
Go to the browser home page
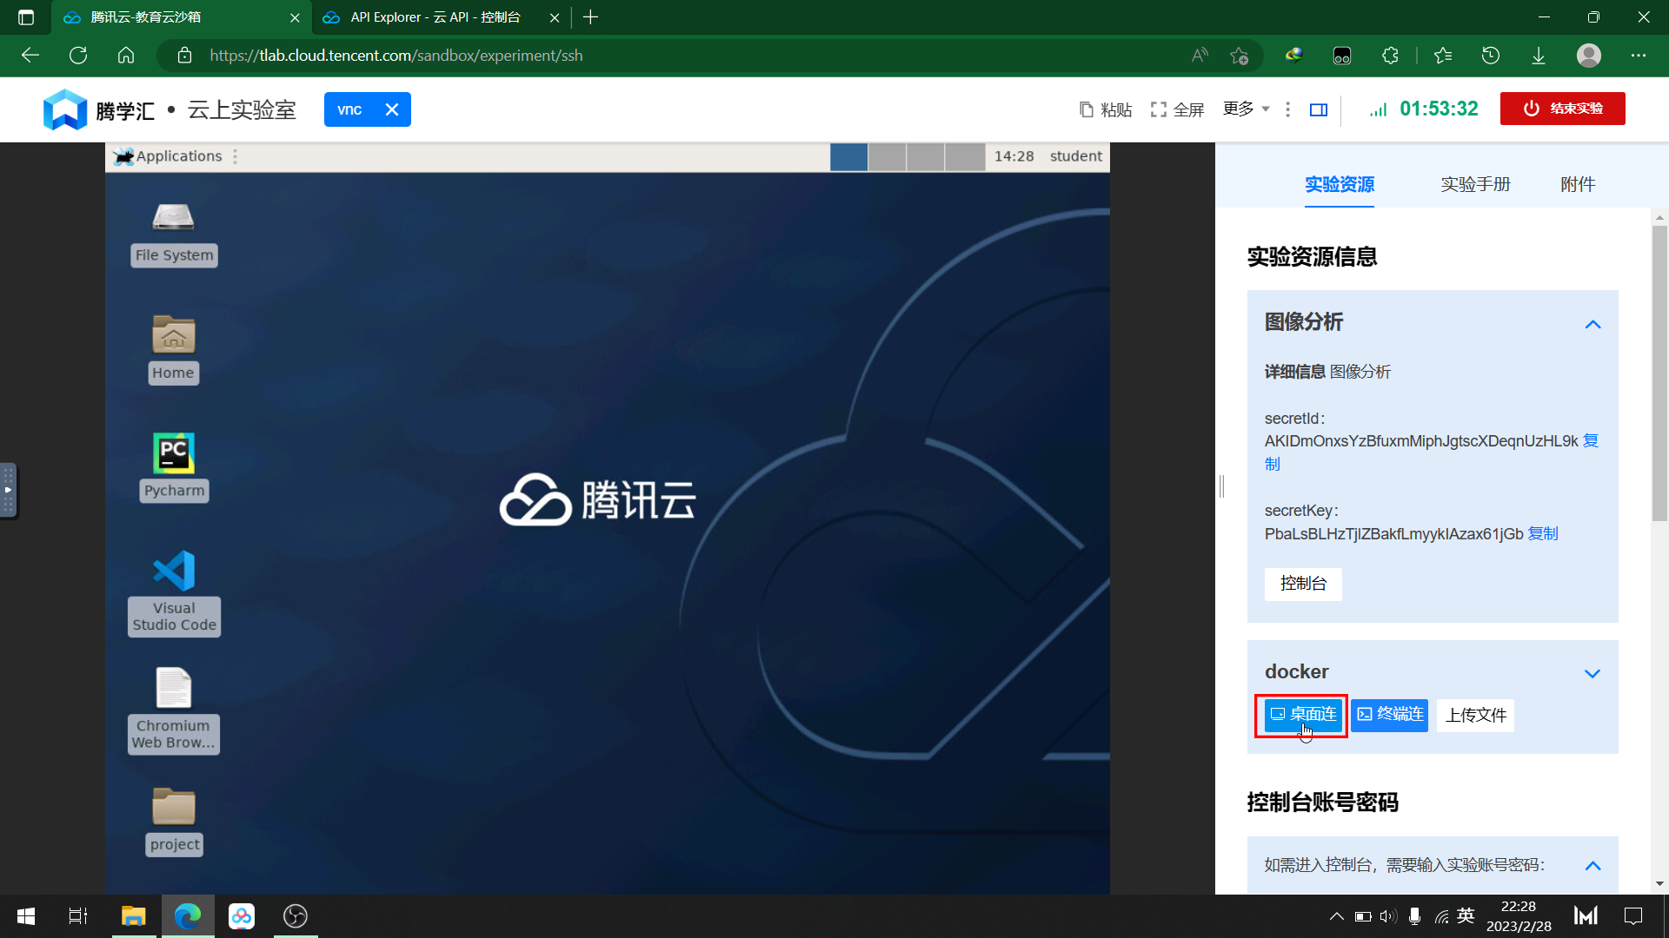(x=126, y=56)
